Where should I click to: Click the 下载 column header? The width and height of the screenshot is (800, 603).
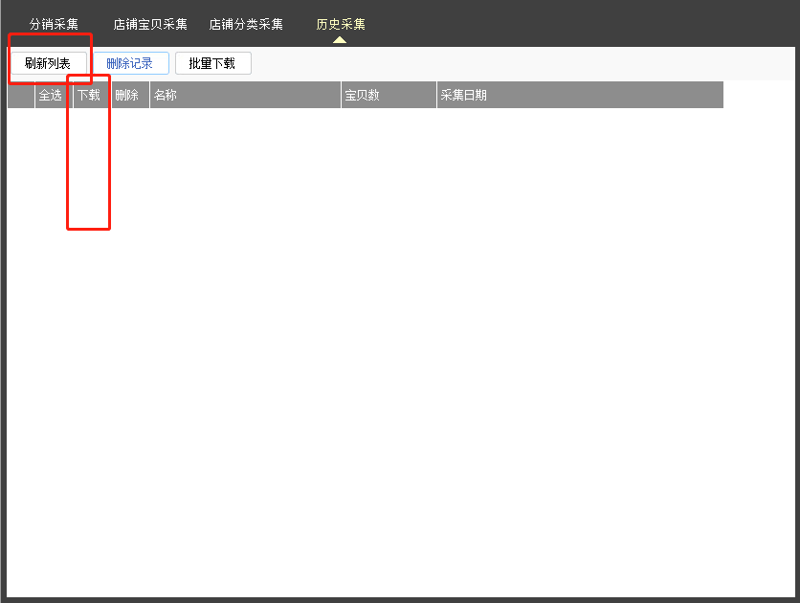[x=92, y=95]
